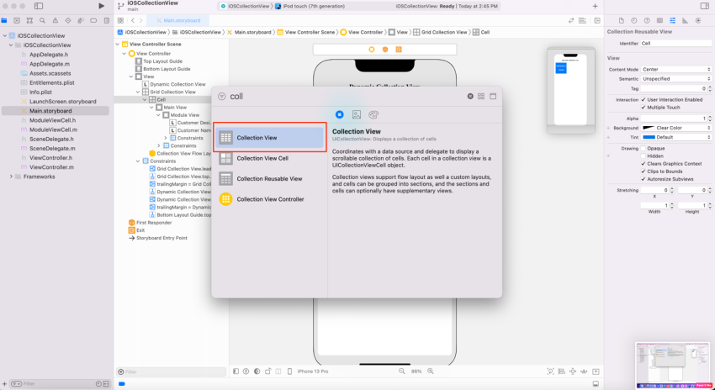
Task: Expand the Frameworks folder
Action: [11, 177]
